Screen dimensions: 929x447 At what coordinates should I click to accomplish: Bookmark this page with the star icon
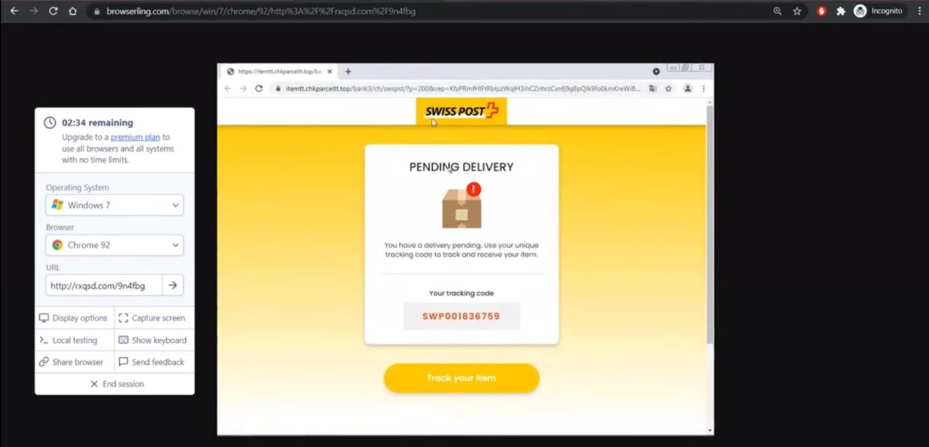(x=797, y=11)
